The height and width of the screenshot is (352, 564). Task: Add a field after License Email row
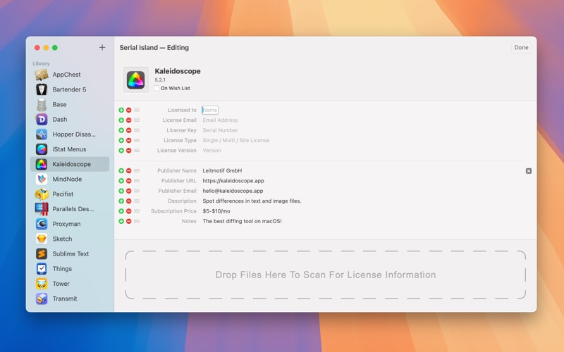point(121,120)
